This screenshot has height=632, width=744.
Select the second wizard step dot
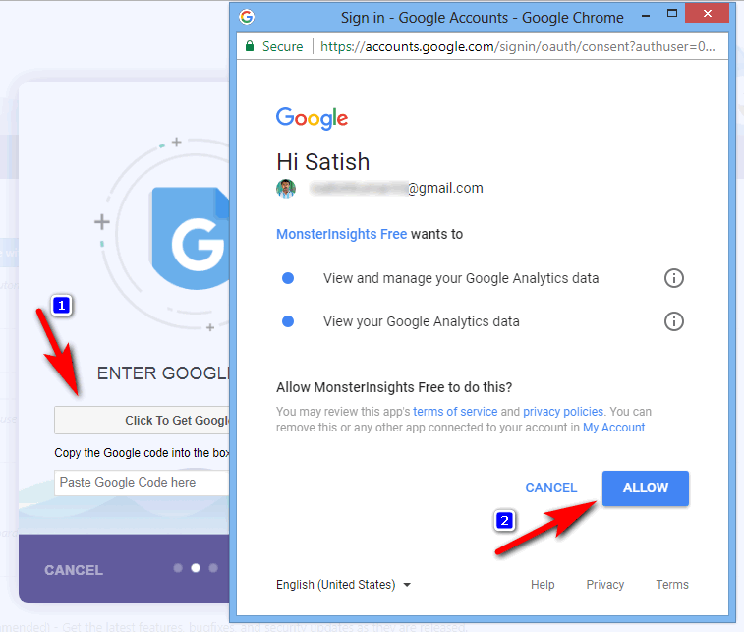pos(196,568)
